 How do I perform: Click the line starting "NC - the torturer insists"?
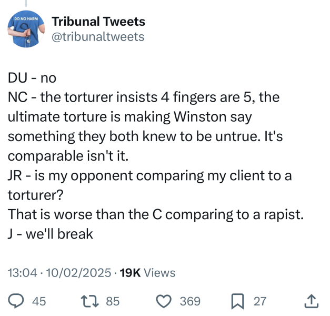pos(144,97)
